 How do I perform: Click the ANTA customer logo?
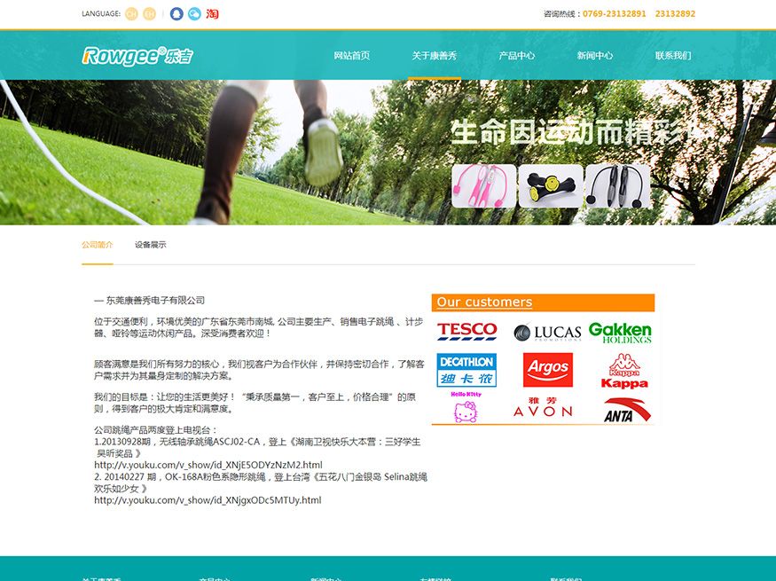click(627, 411)
